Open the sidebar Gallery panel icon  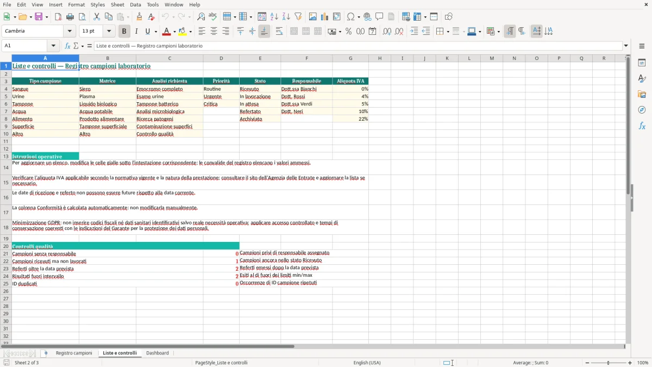[x=642, y=94]
